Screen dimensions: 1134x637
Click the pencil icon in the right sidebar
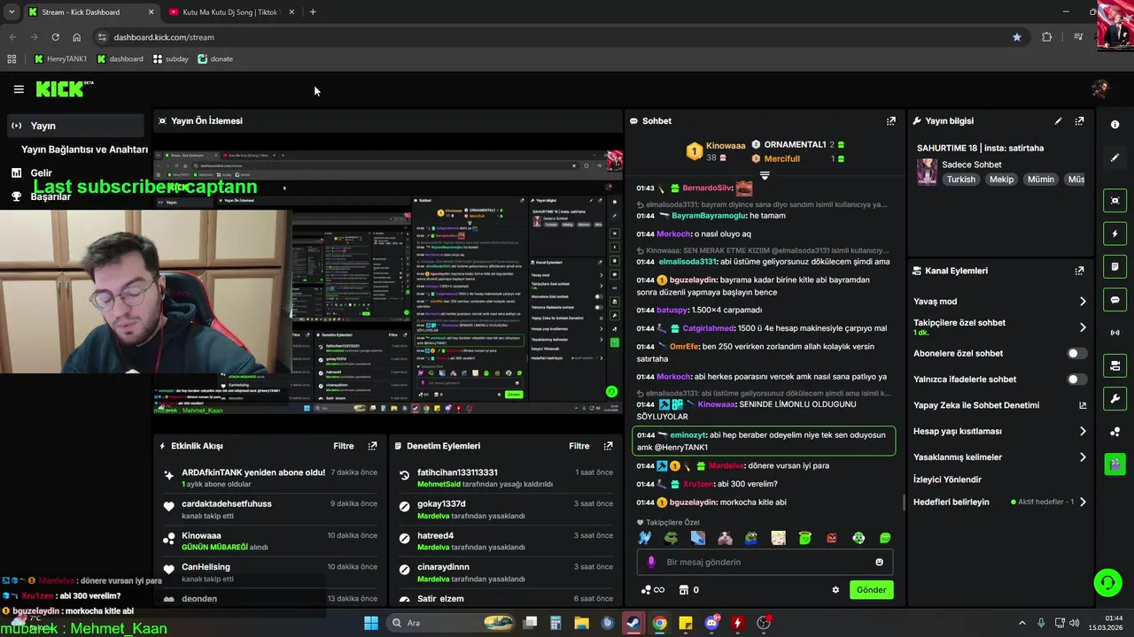[x=1115, y=157]
